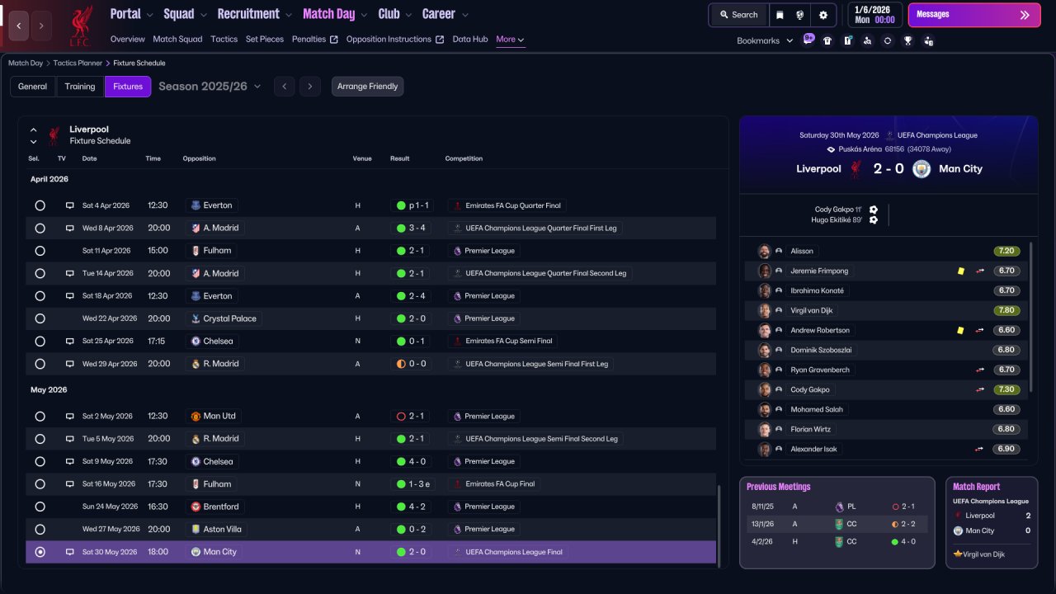Click the bookmark icon beside Search

(780, 15)
